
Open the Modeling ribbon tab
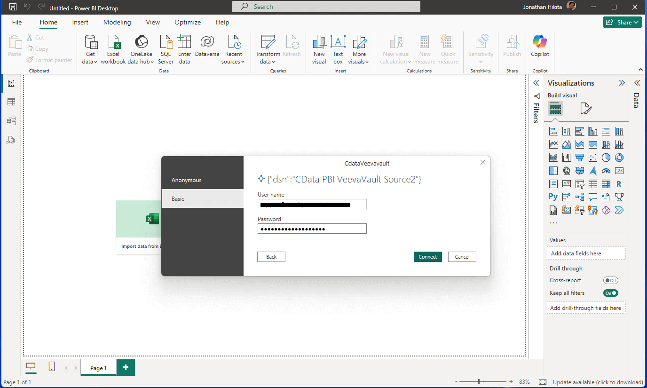(117, 22)
